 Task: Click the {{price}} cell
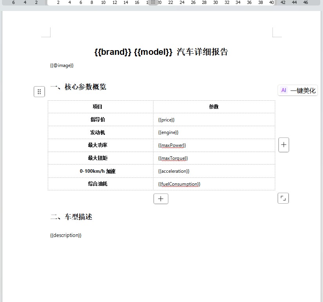coord(214,119)
